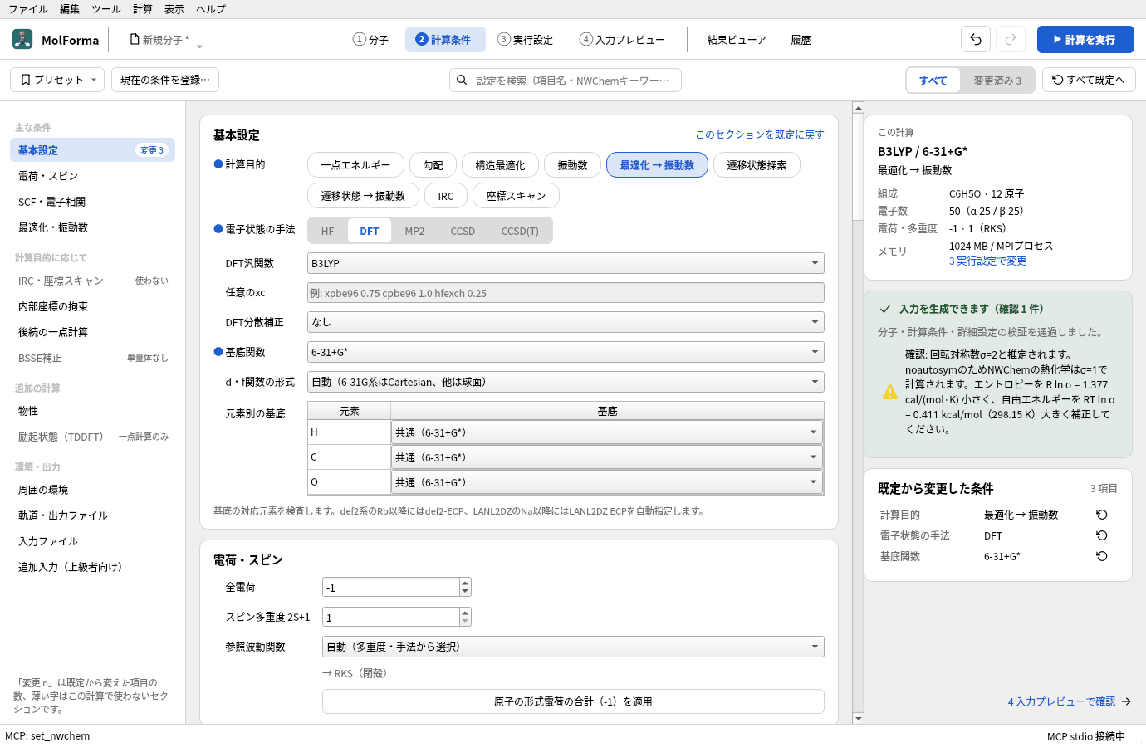This screenshot has height=747, width=1146.
Task: Open the 結果ビューア tab
Action: click(737, 39)
